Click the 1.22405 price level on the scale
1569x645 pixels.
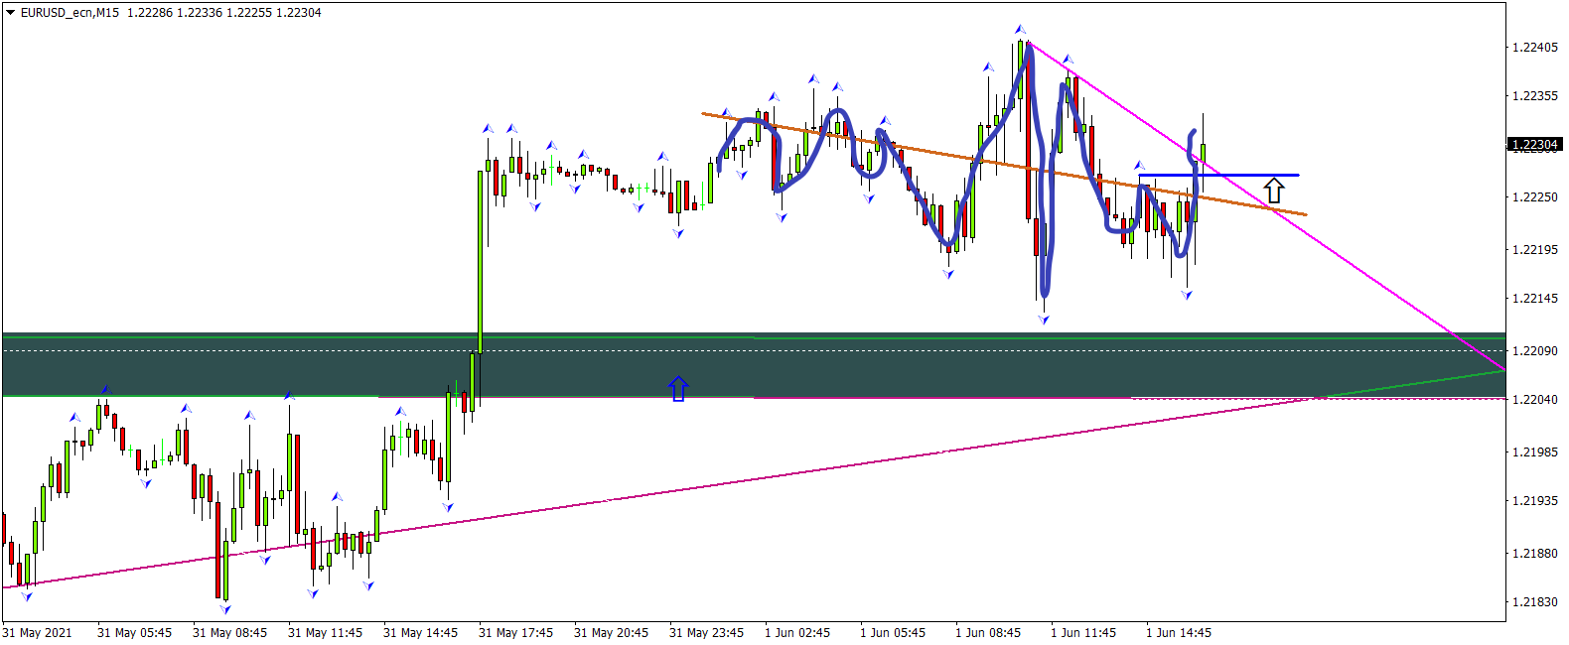click(x=1534, y=47)
